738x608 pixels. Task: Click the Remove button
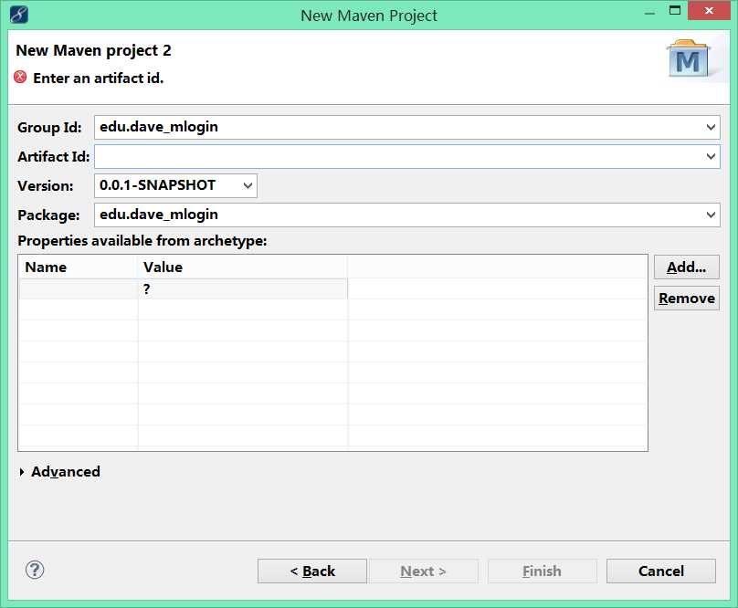click(686, 298)
